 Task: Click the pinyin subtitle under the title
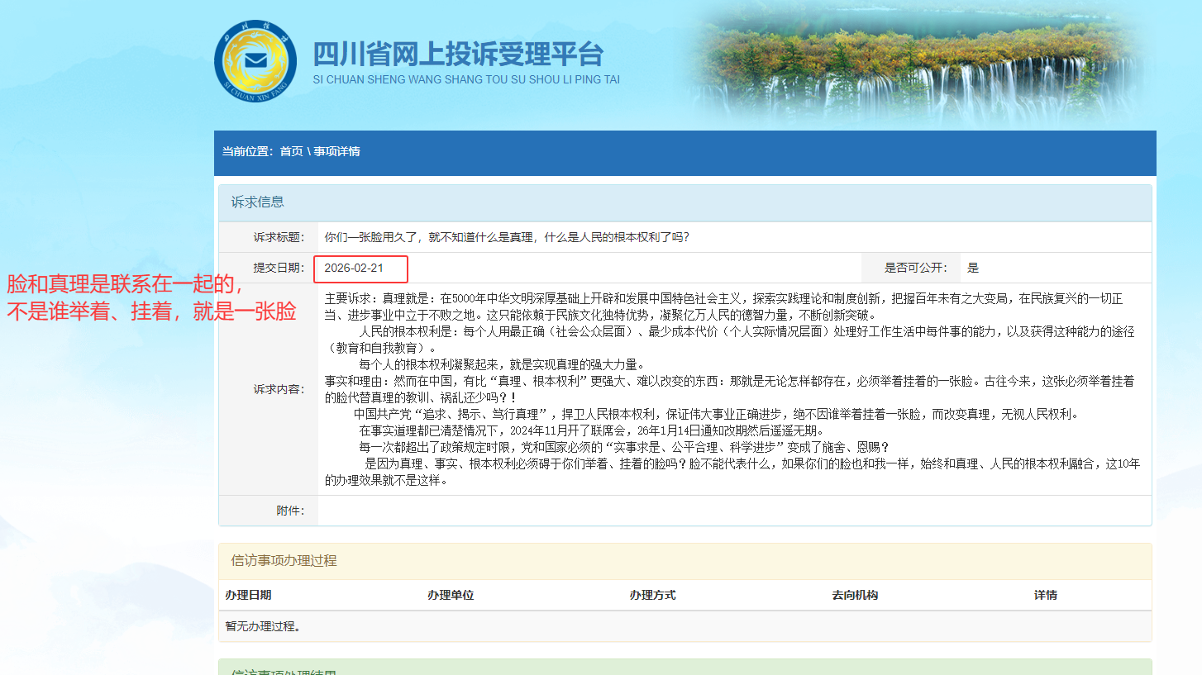click(x=466, y=80)
